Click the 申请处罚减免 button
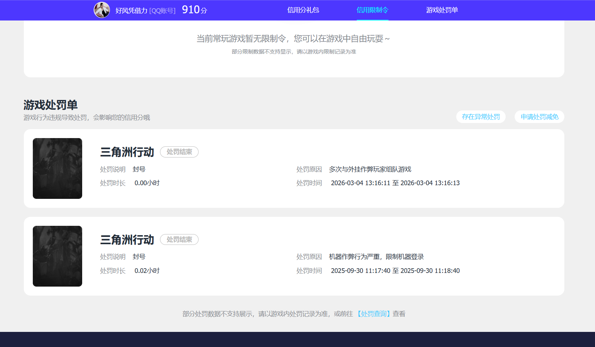Screen dimensions: 595x347 tap(540, 117)
